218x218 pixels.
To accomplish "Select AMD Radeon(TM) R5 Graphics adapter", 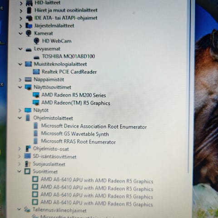I will pyautogui.click(x=76, y=103).
